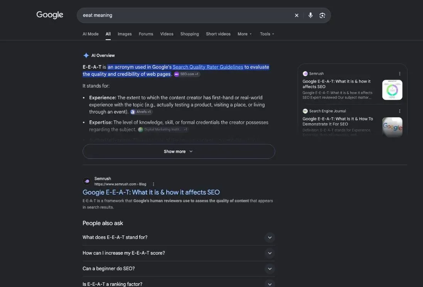423x287 pixels.
Task: Open three-dot menu on Search Engine Journal card
Action: tap(399, 111)
